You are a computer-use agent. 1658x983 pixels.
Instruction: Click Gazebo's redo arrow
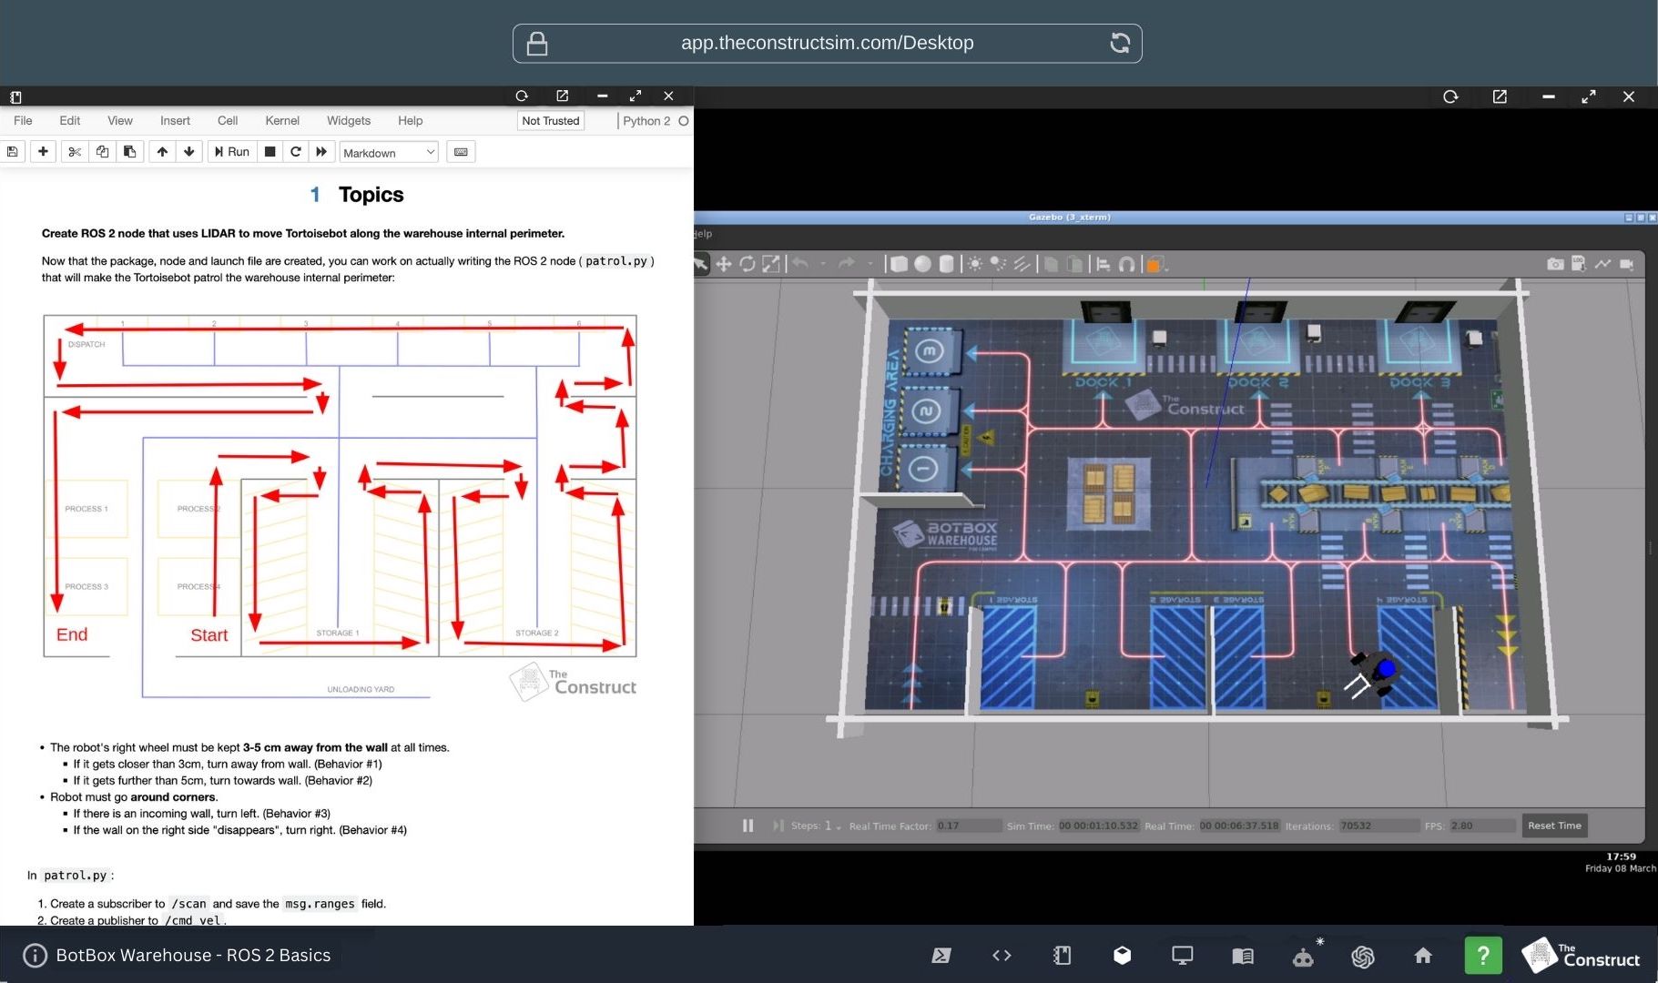click(847, 264)
